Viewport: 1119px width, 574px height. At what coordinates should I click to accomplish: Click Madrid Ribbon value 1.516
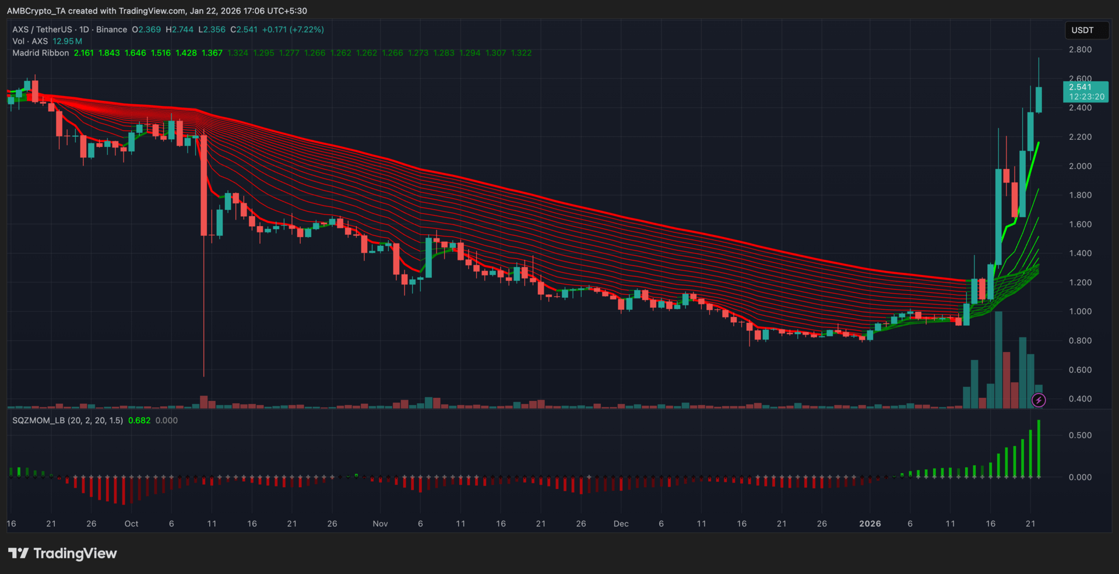[x=161, y=53]
